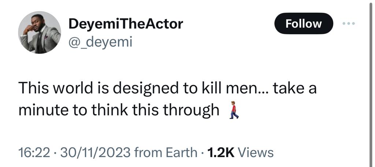Click the 16:22 timestamp

pos(34,152)
